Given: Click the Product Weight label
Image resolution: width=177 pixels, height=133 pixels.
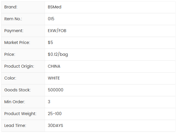Looking at the screenshot, I should (x=20, y=114).
